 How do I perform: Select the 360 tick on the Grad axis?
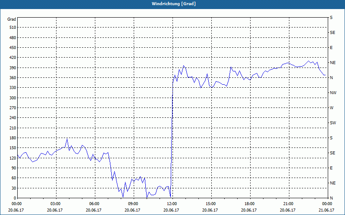coord(13,78)
